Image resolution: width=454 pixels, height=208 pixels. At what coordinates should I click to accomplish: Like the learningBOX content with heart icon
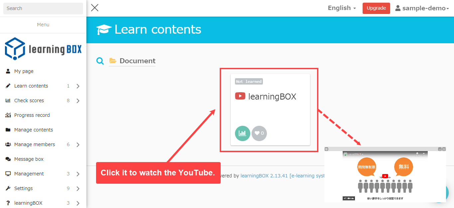(259, 133)
